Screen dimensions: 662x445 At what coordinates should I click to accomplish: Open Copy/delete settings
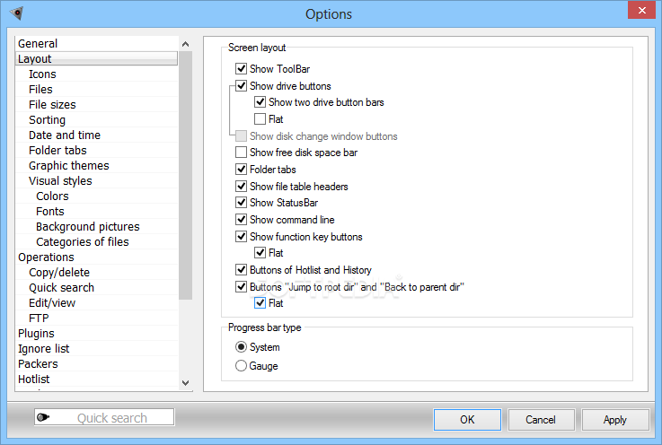point(97,272)
